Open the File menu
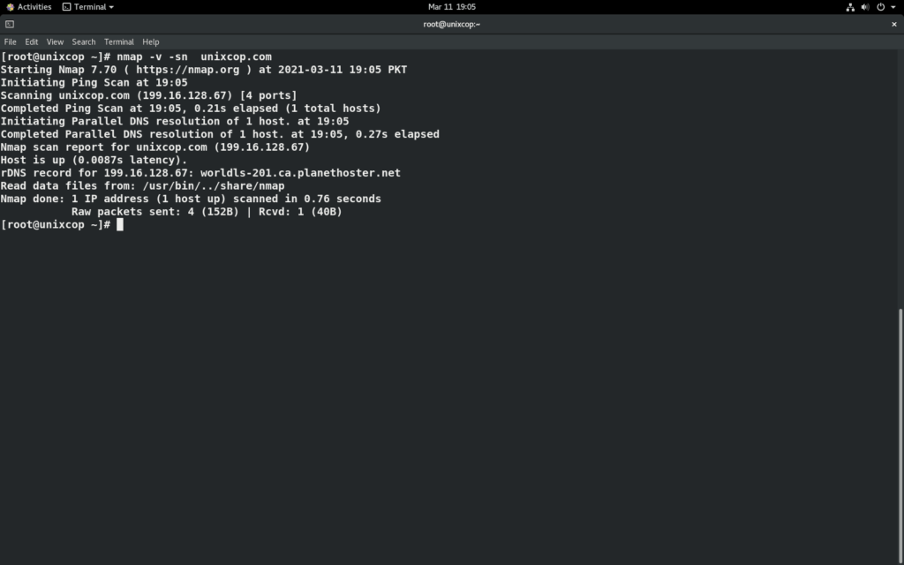Viewport: 904px width, 565px height. pyautogui.click(x=10, y=42)
